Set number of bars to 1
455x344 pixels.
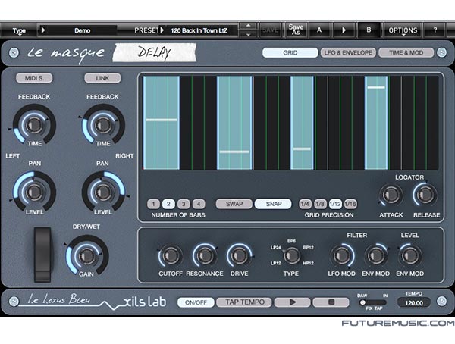click(x=153, y=204)
